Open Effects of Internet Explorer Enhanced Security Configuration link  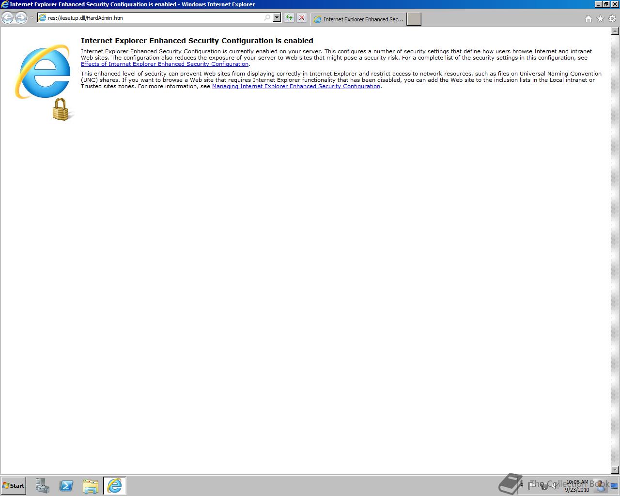(165, 64)
